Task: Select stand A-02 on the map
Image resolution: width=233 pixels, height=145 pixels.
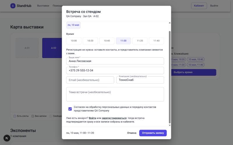Action: [52, 48]
